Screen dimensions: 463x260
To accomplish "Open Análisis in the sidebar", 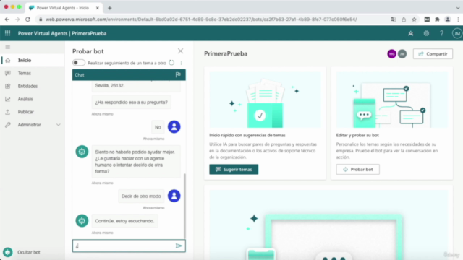I will point(32,99).
